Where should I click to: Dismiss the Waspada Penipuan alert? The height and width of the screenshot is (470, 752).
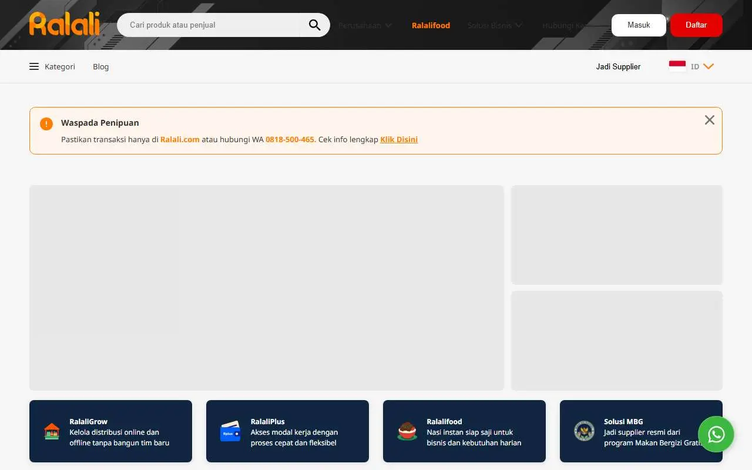(x=710, y=120)
